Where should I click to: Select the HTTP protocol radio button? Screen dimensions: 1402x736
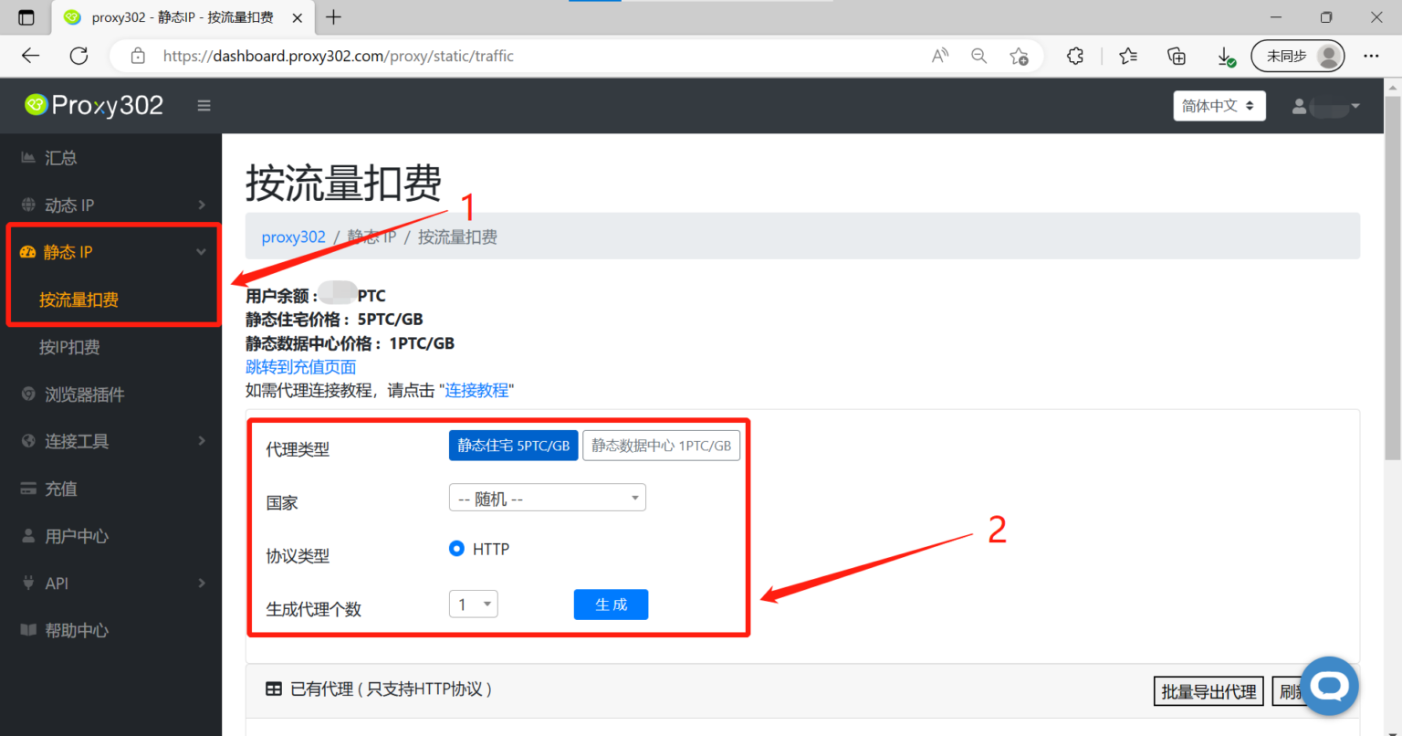[x=456, y=549]
